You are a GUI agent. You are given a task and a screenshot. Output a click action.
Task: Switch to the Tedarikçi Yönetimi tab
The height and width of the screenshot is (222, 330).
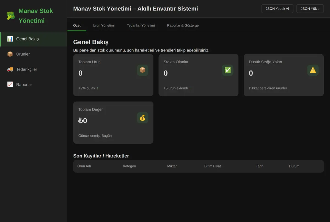(x=141, y=25)
